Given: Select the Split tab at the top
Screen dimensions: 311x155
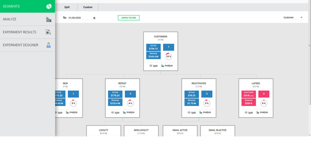Looking at the screenshot, I should (67, 7).
